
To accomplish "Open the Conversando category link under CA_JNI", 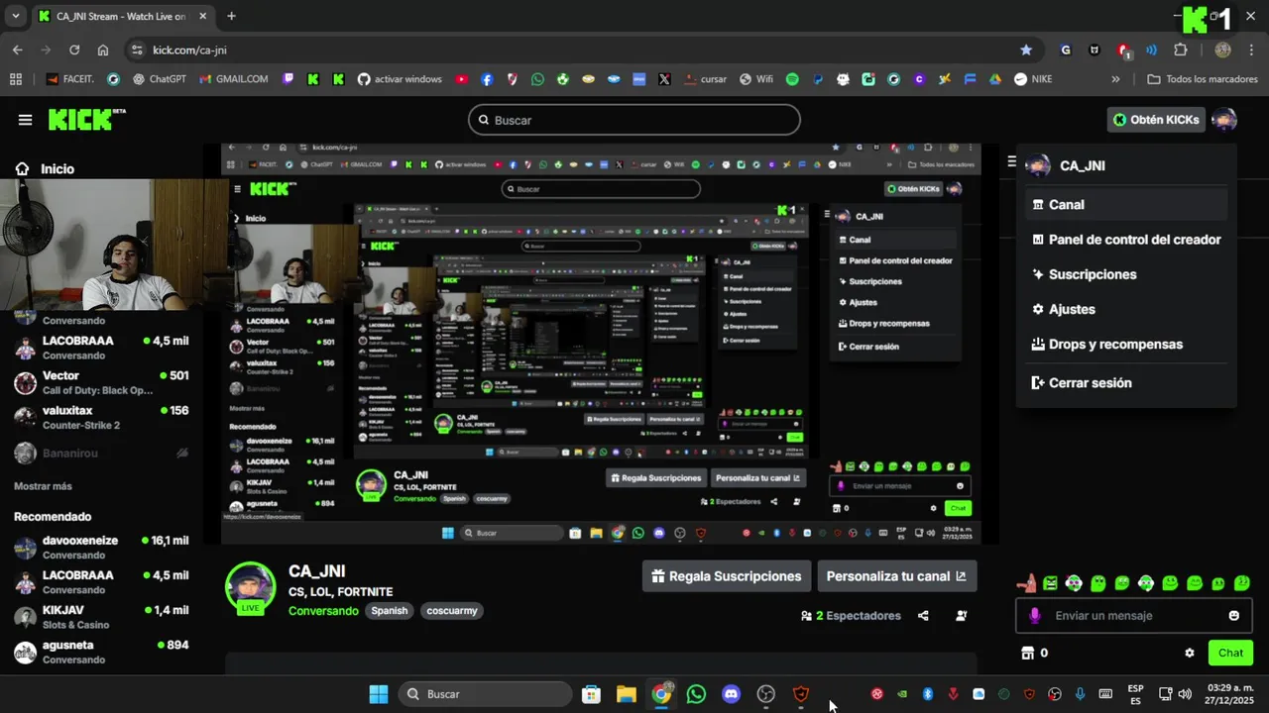I will [323, 611].
